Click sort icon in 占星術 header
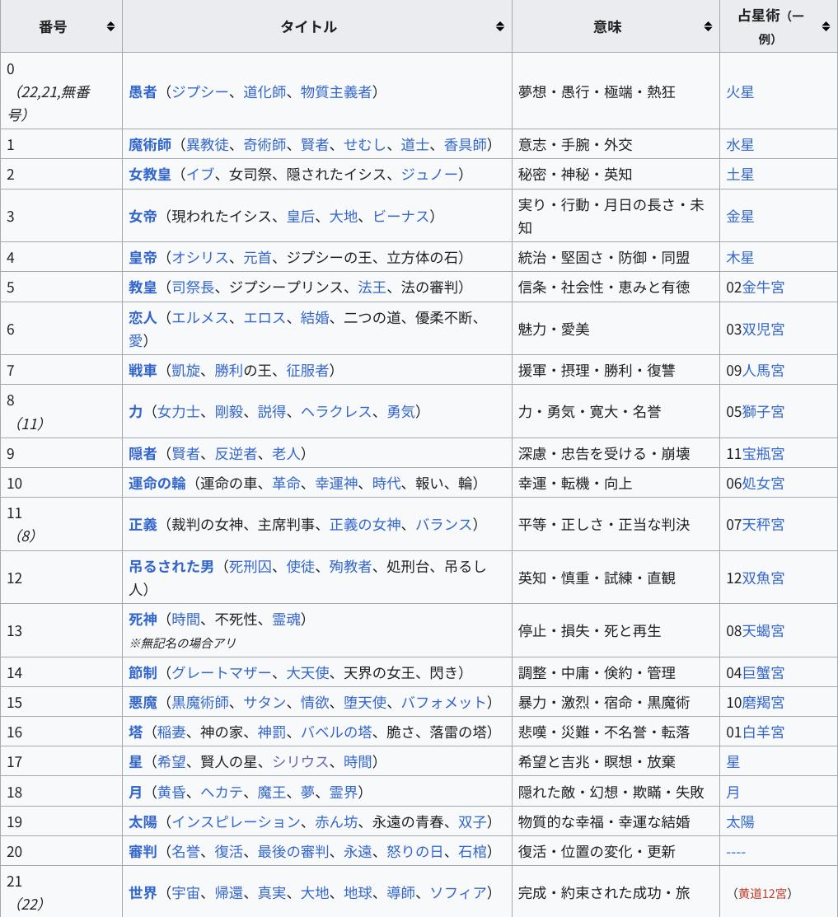The width and height of the screenshot is (838, 917). coord(826,27)
